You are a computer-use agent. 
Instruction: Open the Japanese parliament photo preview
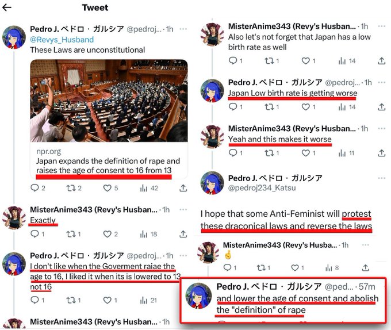point(109,101)
